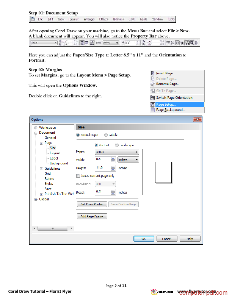Click the last icon on Property Bar
This screenshot has height=300, width=232.
coord(197,43)
